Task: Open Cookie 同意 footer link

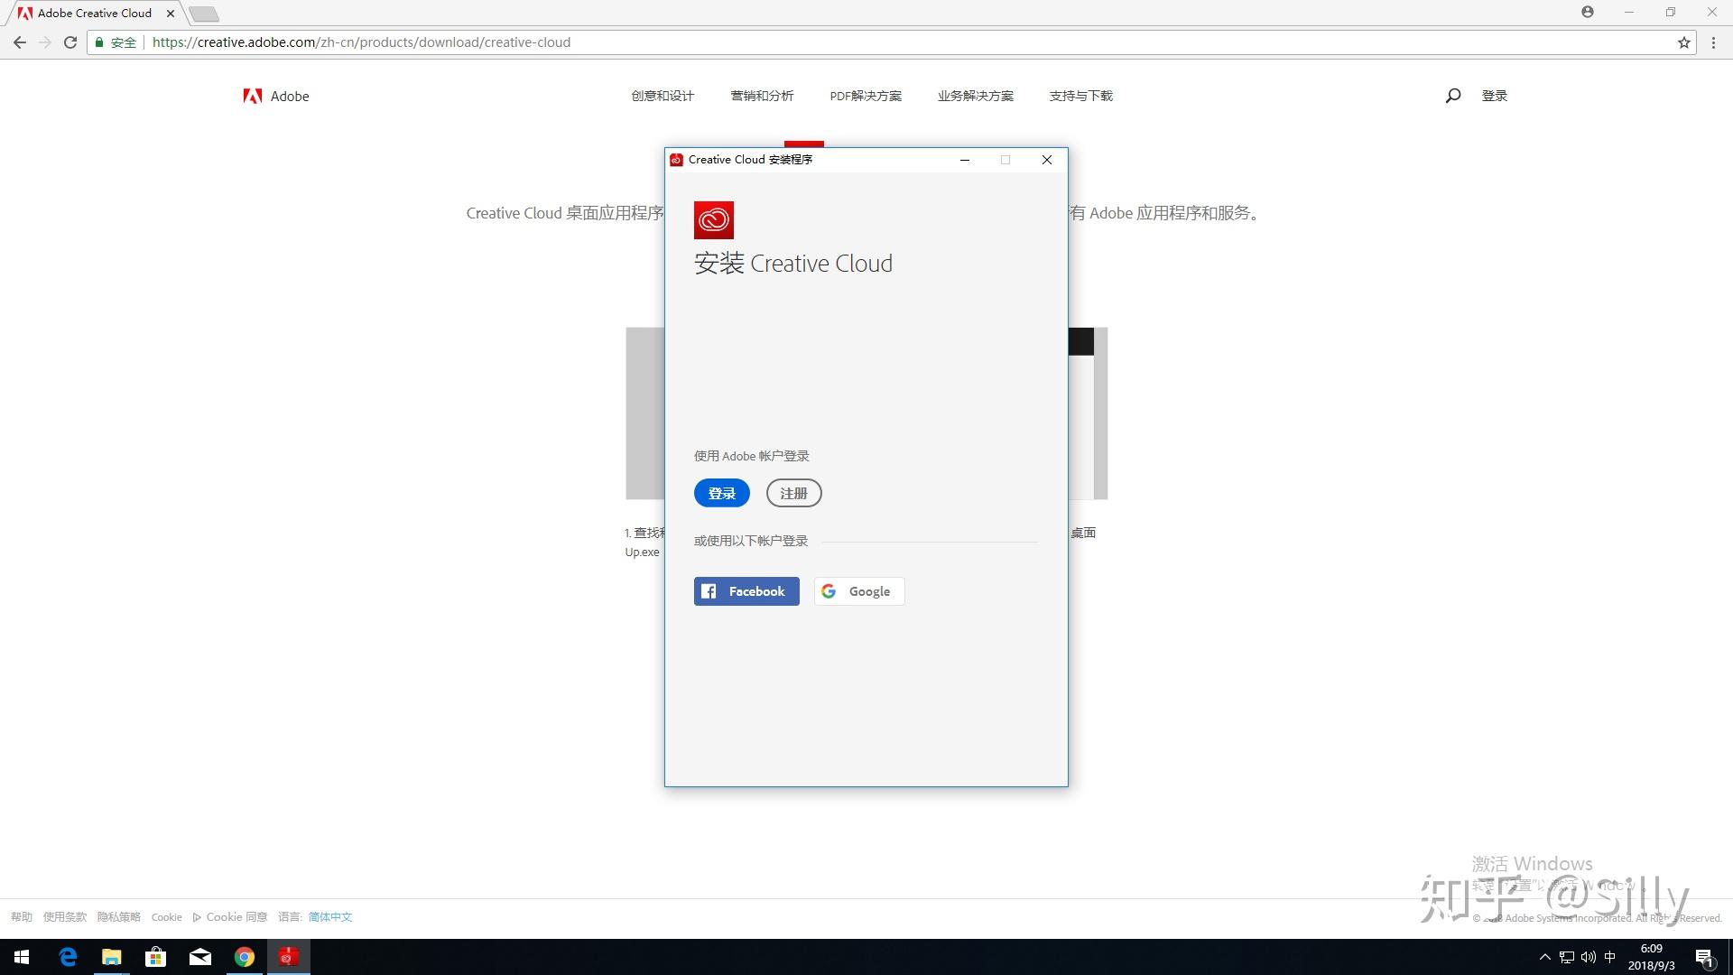Action: click(231, 917)
